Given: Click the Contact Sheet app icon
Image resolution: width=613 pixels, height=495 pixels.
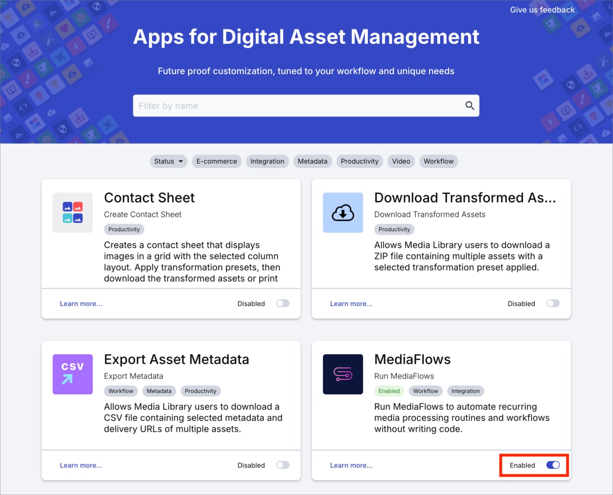Looking at the screenshot, I should [73, 213].
